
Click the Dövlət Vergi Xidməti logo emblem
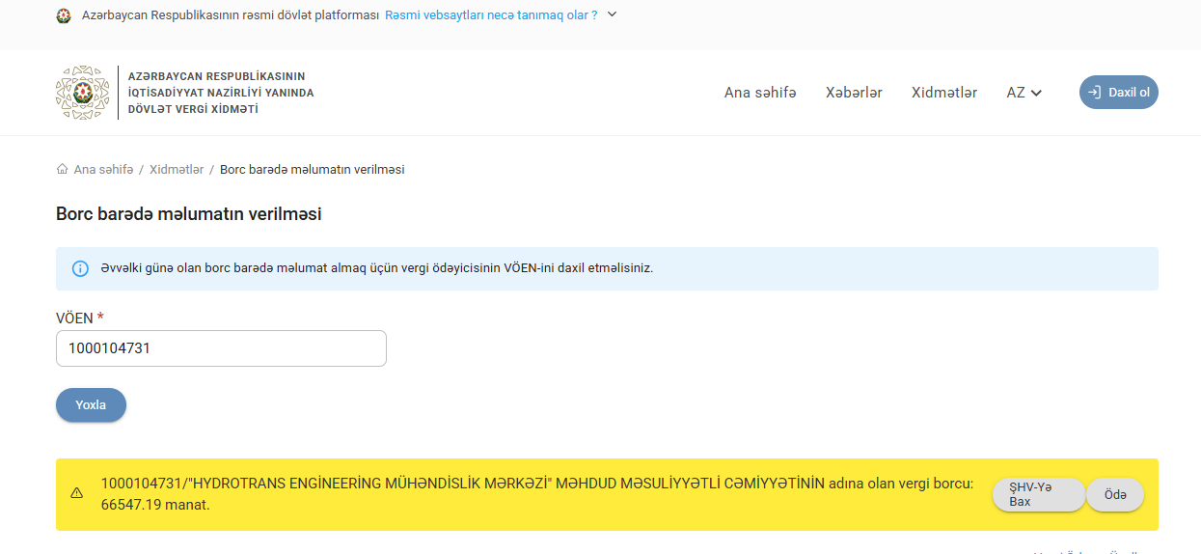83,93
